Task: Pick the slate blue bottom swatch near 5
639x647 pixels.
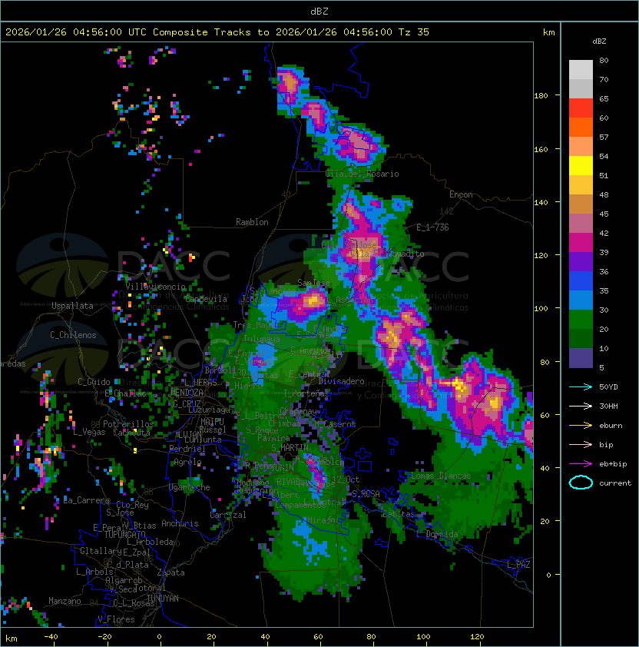Action: click(x=581, y=358)
